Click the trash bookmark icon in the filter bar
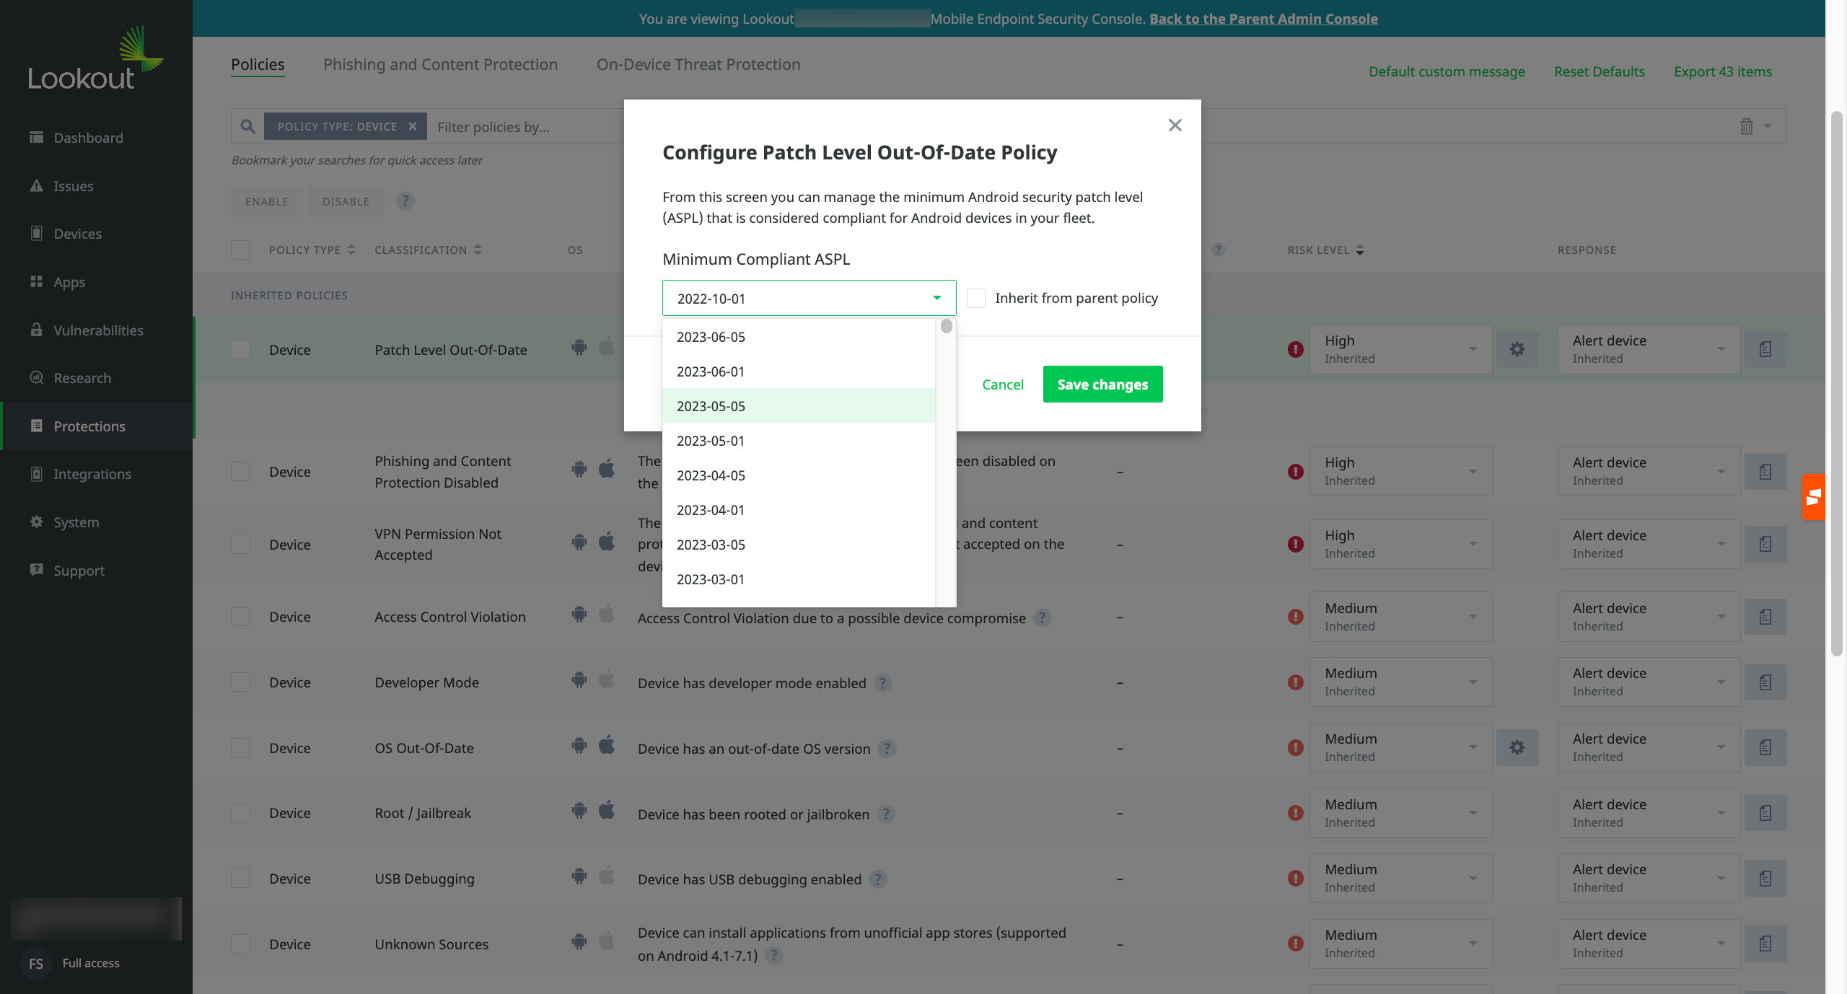This screenshot has height=994, width=1847. coord(1746,127)
